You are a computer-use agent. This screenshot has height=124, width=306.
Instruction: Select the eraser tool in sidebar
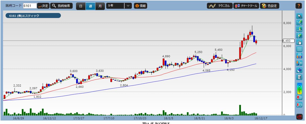pyautogui.click(x=299, y=70)
